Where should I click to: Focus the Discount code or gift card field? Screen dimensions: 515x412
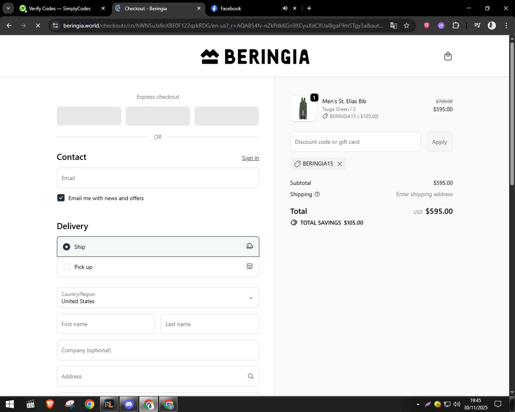[355, 142]
